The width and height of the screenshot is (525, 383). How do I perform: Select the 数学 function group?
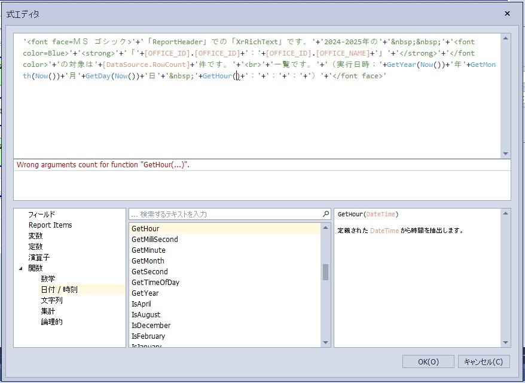pyautogui.click(x=48, y=278)
